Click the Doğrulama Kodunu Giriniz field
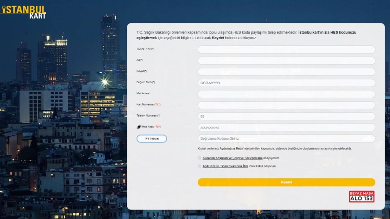 286,139
